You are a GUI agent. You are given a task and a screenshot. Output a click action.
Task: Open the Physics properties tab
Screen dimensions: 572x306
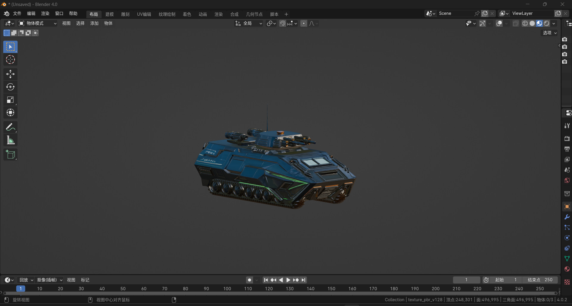[567, 238]
